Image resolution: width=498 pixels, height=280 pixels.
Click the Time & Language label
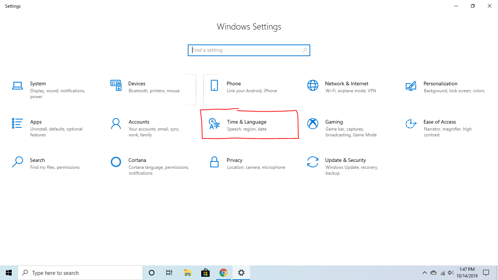(246, 122)
